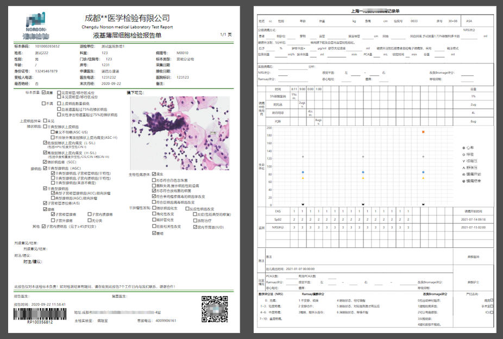Uncheck the 宫内节育器 (IUD) checkbox

click(x=195, y=227)
